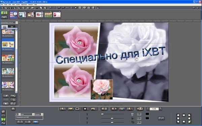Open the template collection dropdown in left panel
This screenshot has height=126, width=202.
click(x=16, y=23)
